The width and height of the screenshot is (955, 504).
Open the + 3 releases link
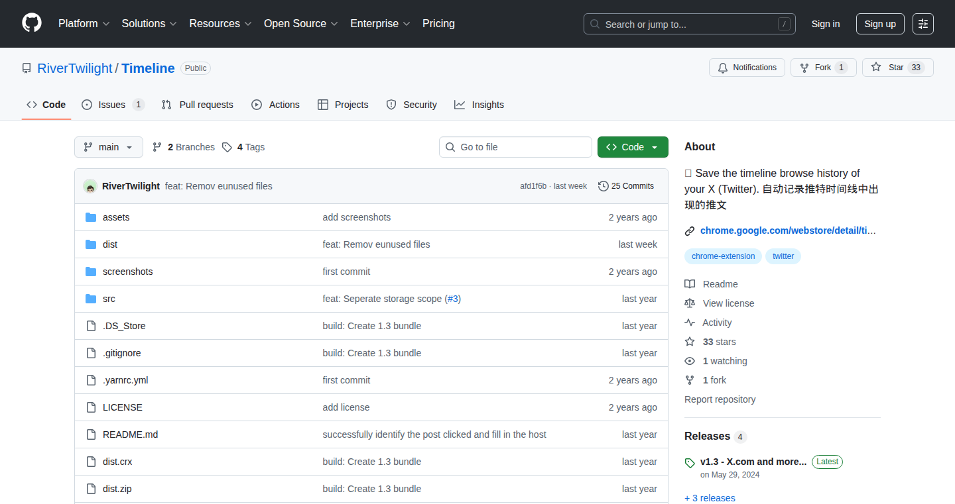coord(710,498)
